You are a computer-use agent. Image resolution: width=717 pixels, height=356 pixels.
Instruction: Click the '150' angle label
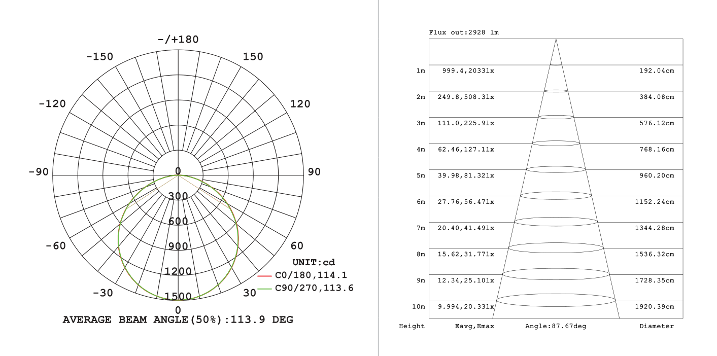(253, 56)
